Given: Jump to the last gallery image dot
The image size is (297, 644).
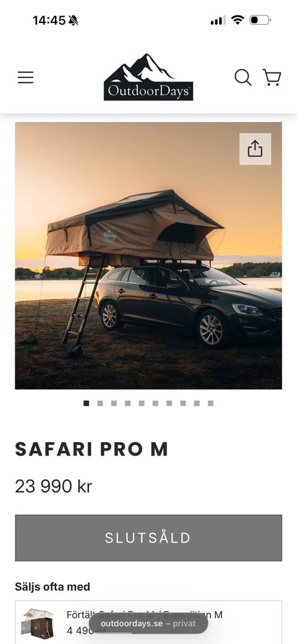Looking at the screenshot, I should pos(210,403).
